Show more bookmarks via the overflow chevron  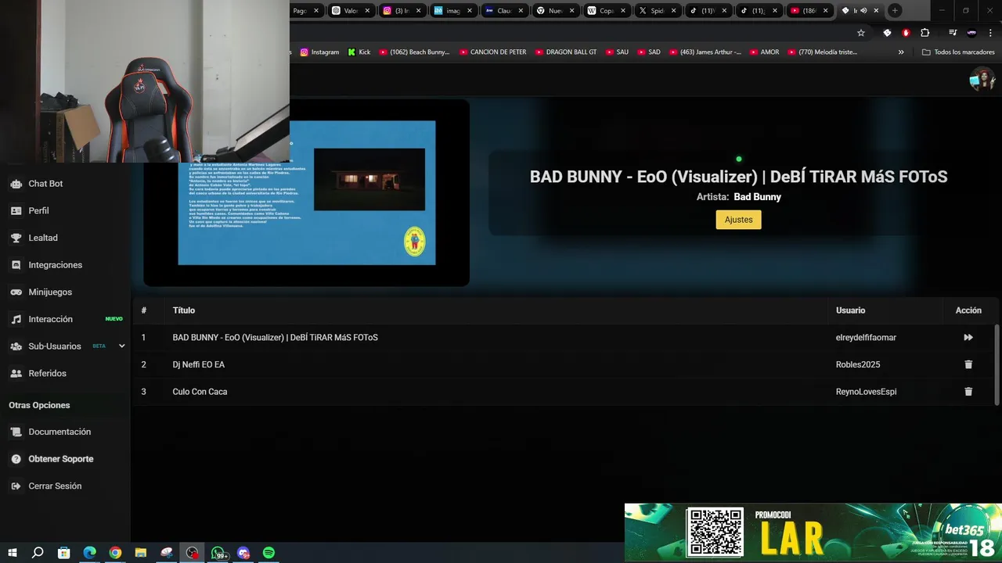click(901, 52)
